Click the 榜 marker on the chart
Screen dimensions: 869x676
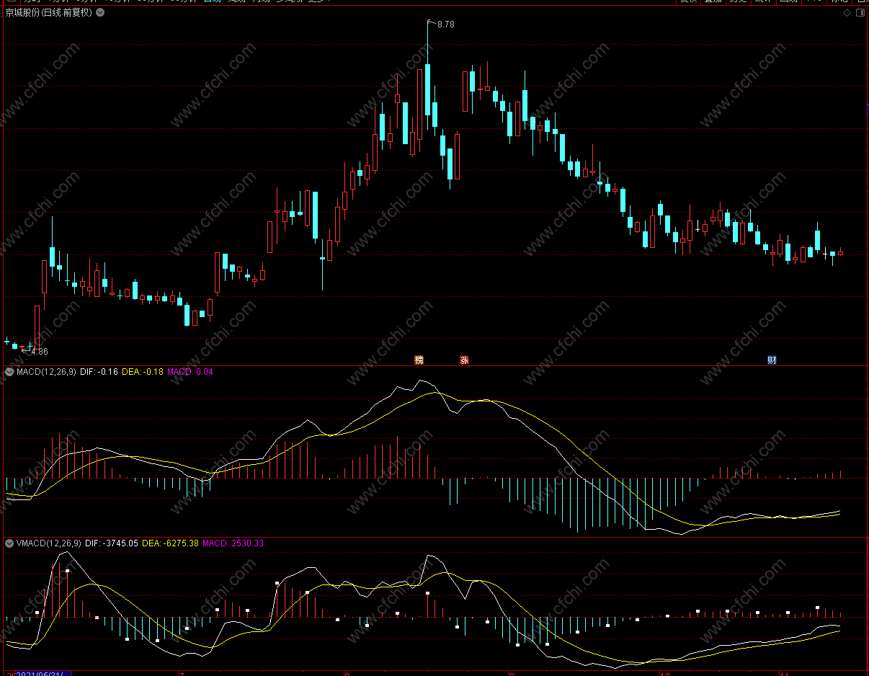[419, 360]
